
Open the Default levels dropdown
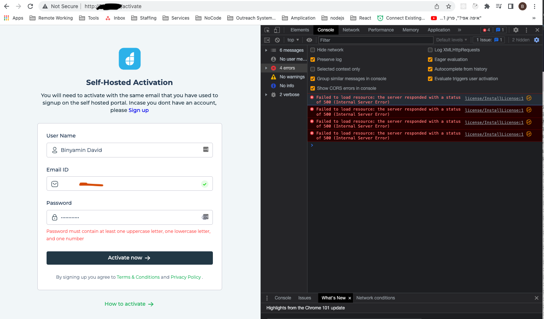pos(452,40)
